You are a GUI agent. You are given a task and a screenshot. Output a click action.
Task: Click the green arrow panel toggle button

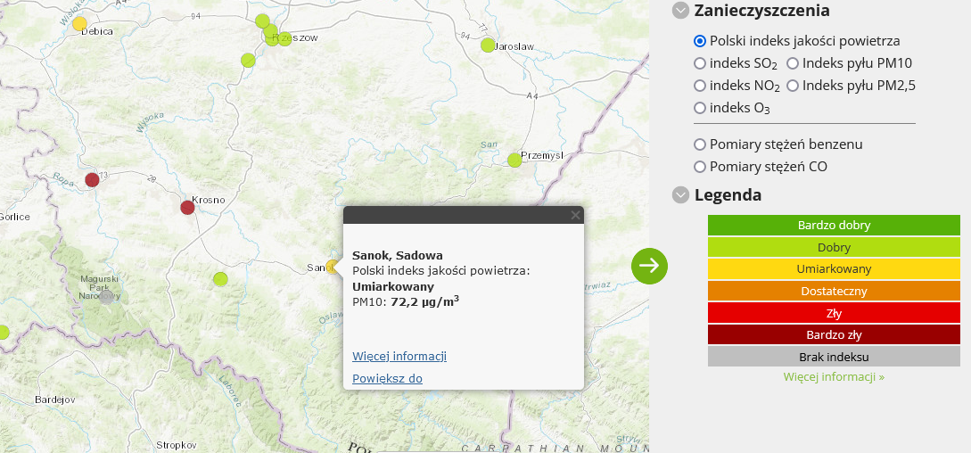click(649, 265)
